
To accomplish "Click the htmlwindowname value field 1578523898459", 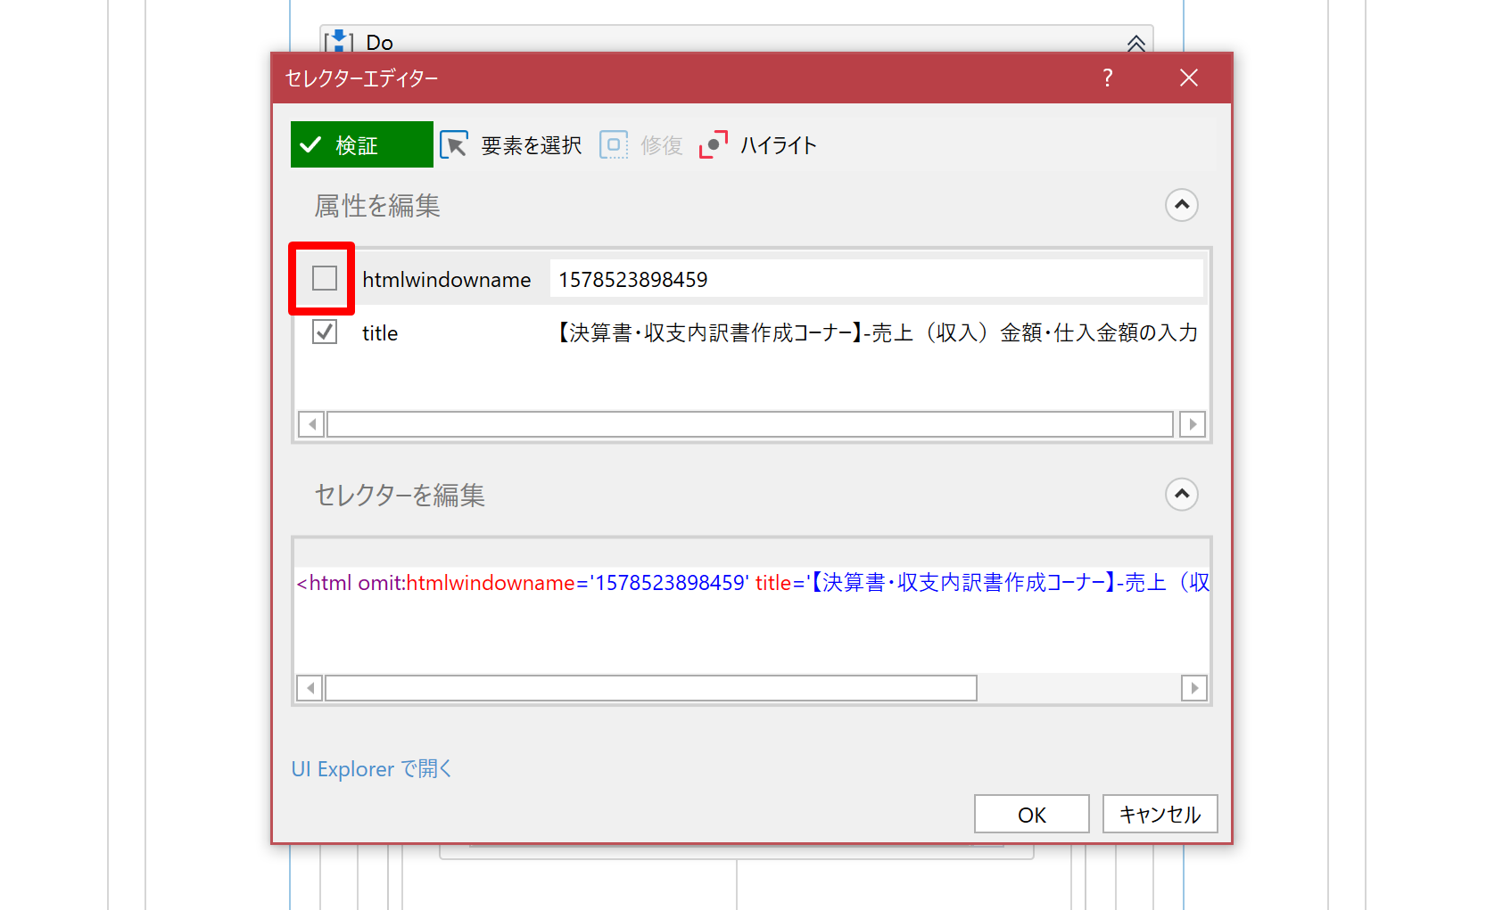I will coord(876,279).
